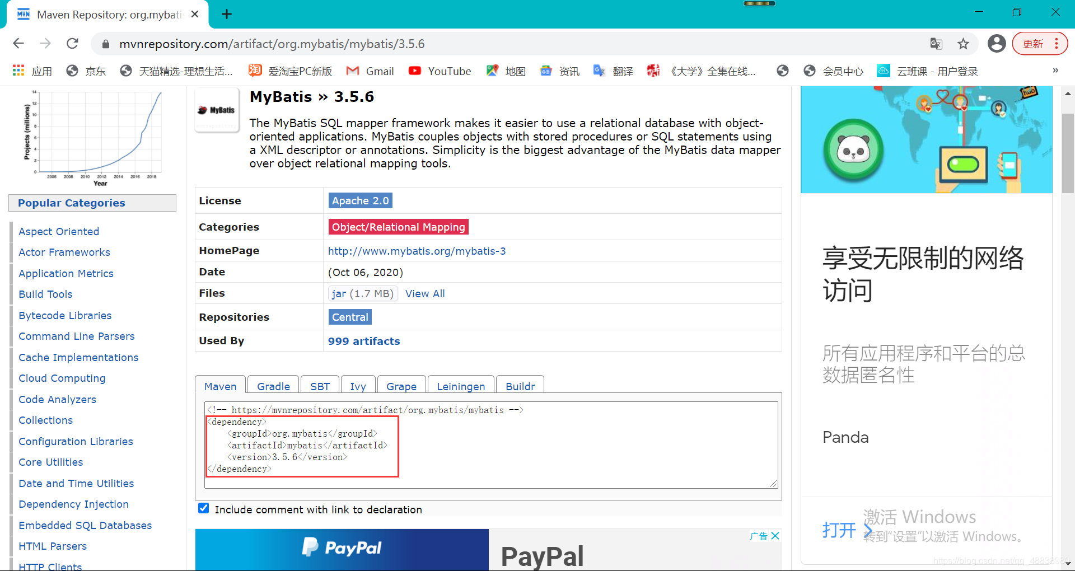Open the Chrome profile avatar
The width and height of the screenshot is (1075, 571).
(x=997, y=44)
